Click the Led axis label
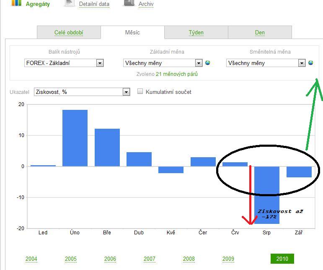The width and height of the screenshot is (323, 270). pyautogui.click(x=43, y=233)
